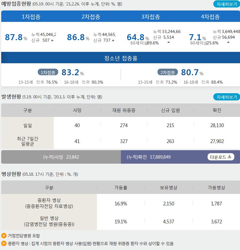The image size is (240, 250).
Task: Click the '88.4%' value for 16-18세 second dose
Action: pyautogui.click(x=217, y=82)
